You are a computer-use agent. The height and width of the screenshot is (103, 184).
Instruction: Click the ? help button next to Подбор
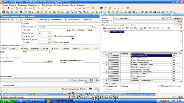pos(166,18)
